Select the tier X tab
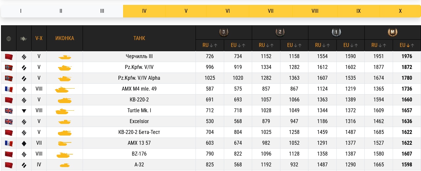Image resolution: width=421 pixels, height=171 pixels. click(400, 11)
